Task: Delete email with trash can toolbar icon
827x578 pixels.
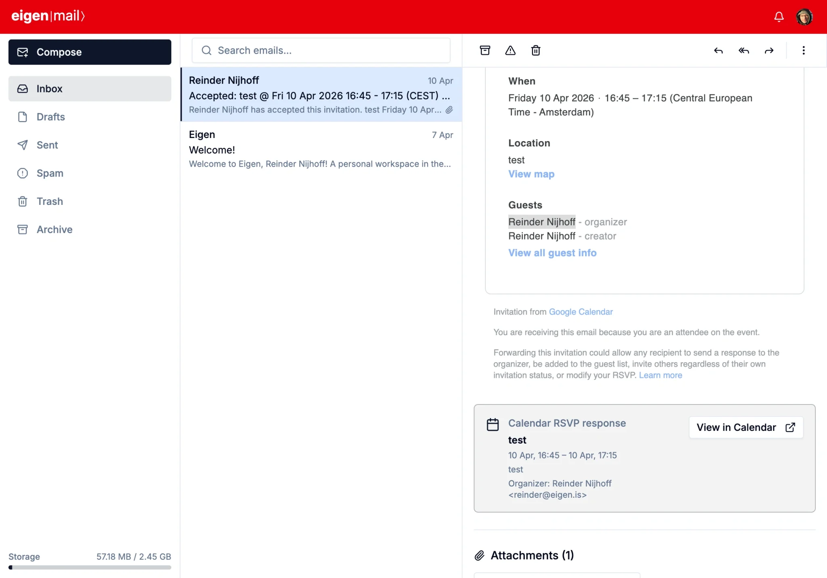Action: tap(535, 50)
